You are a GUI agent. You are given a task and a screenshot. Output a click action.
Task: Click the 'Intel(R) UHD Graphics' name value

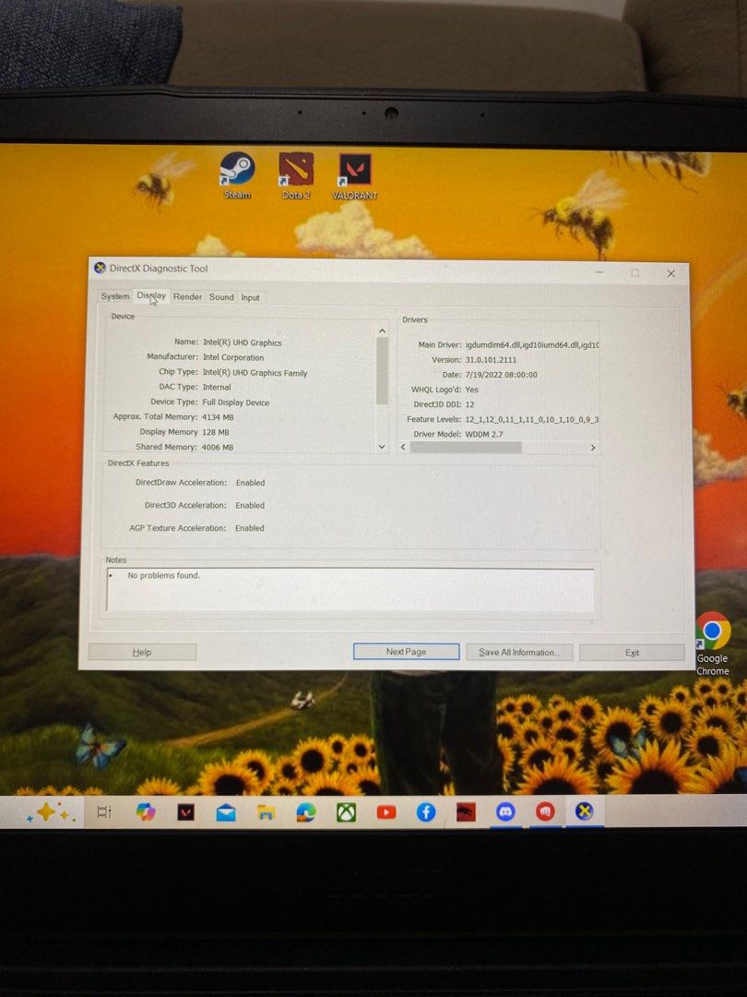click(x=242, y=342)
